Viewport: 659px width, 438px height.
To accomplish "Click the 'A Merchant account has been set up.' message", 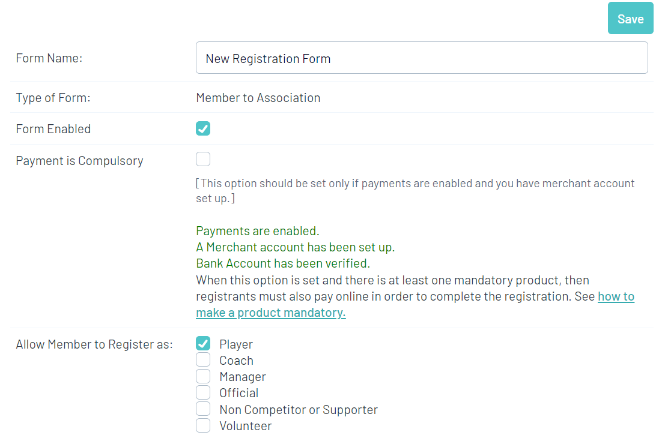I will pos(295,247).
